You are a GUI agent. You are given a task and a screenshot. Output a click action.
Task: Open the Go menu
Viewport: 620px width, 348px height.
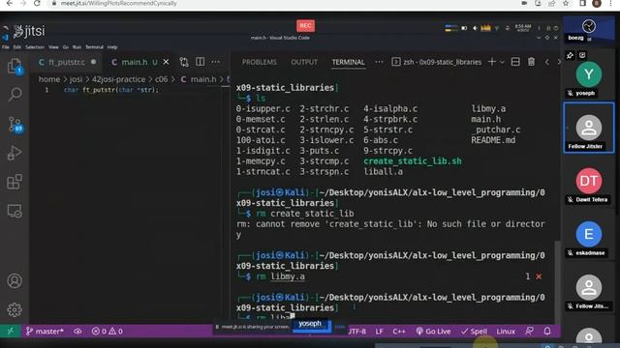[66, 47]
